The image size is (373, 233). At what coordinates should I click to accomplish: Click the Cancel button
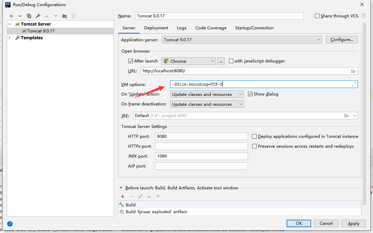tap(326, 223)
